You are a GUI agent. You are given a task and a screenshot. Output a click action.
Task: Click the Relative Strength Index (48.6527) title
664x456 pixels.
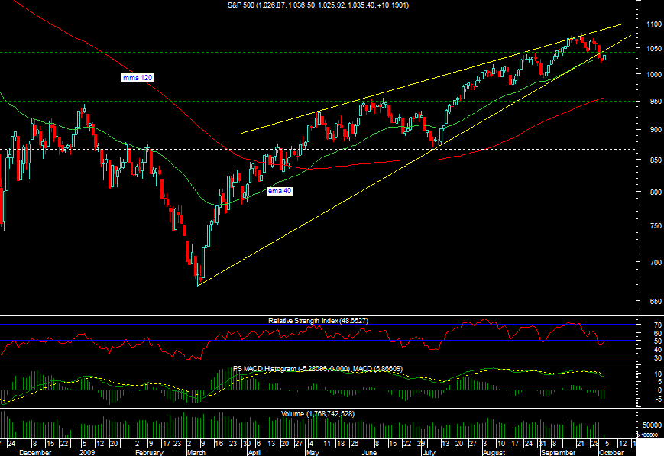318,321
